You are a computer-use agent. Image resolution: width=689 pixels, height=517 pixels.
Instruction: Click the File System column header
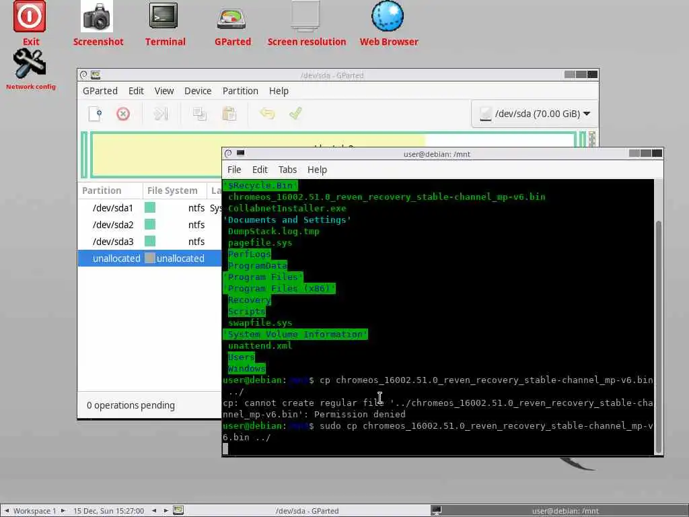[x=174, y=191]
